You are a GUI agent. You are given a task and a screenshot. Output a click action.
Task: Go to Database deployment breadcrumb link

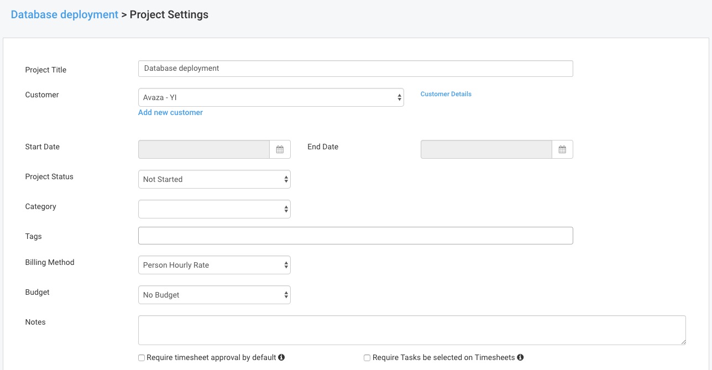pyautogui.click(x=65, y=15)
